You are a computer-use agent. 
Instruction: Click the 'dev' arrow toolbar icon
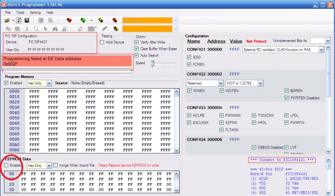pos(80,29)
